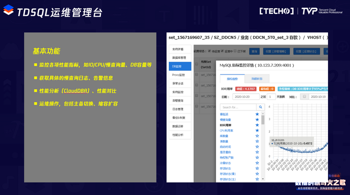Star the 存活状态(主) metric
This screenshot has height=195, width=350.
(x=257, y=179)
